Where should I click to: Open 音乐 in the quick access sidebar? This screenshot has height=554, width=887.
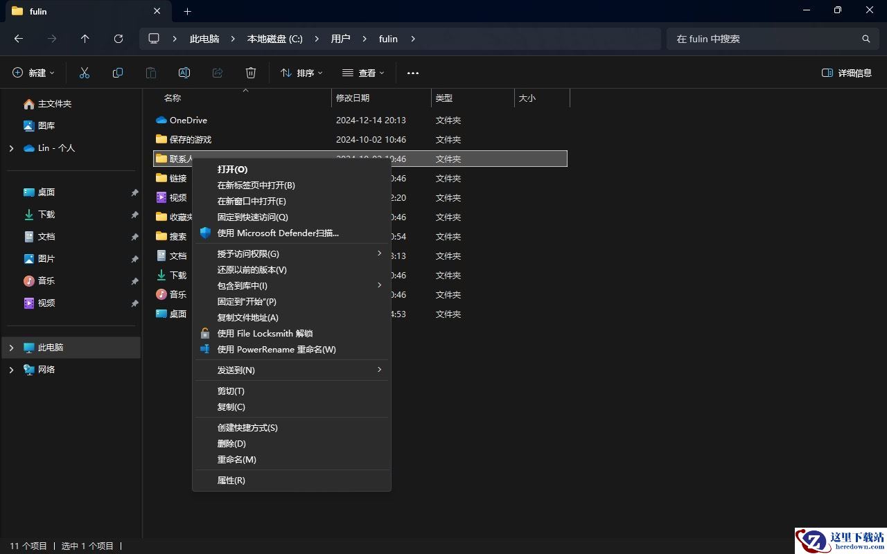tap(39, 280)
